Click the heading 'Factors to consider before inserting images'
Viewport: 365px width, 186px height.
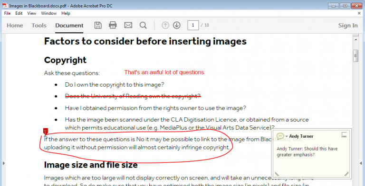coord(145,42)
